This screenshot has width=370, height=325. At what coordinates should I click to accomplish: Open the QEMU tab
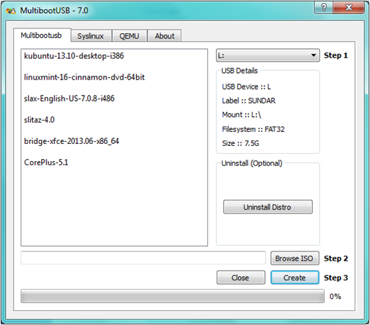(x=130, y=36)
